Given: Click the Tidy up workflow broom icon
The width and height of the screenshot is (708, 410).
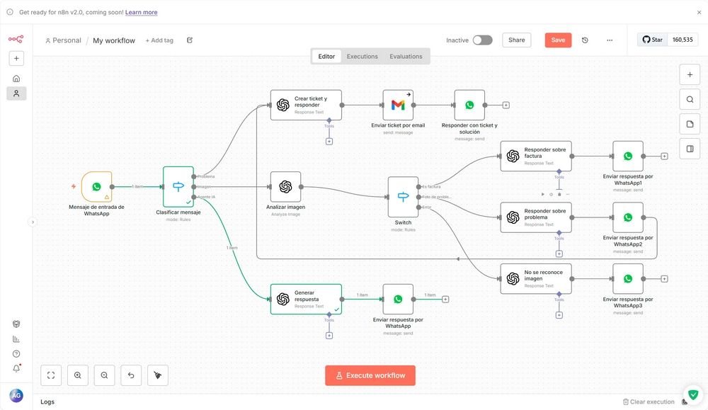Looking at the screenshot, I should coord(157,375).
